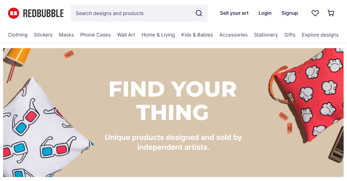Go to the Wall Art category

(x=126, y=35)
